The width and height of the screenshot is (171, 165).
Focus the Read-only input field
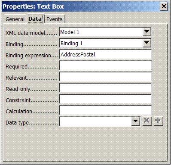point(105,88)
